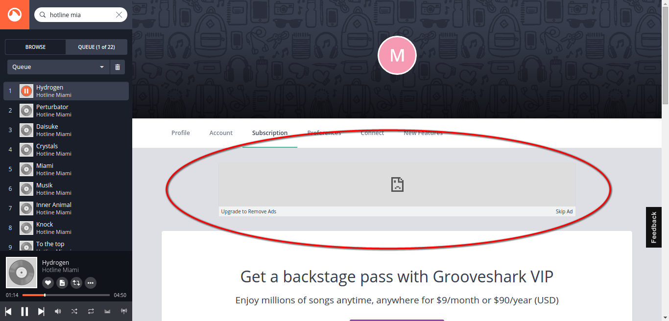The height and width of the screenshot is (321, 669).
Task: Click the Grooveshark logo home icon
Action: click(15, 15)
